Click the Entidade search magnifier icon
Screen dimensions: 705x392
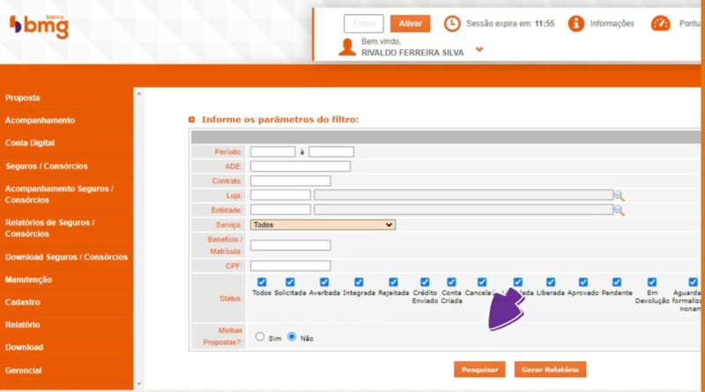coord(620,211)
